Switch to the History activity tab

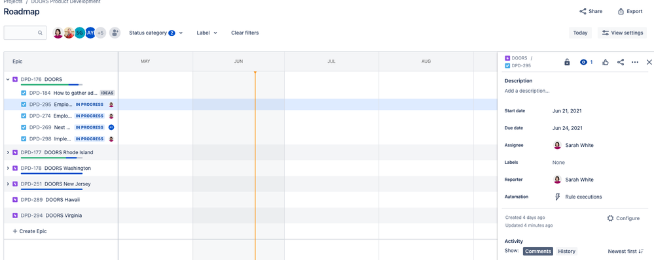[566, 252]
